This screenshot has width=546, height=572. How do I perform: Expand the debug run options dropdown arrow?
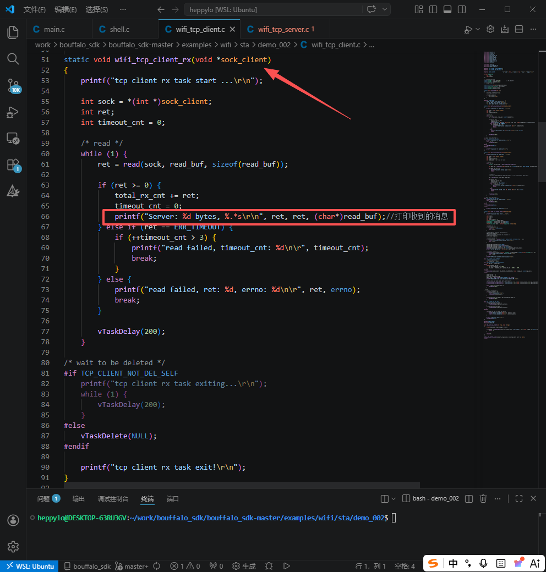click(477, 29)
